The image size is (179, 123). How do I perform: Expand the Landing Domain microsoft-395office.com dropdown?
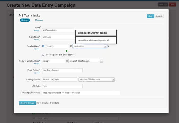coord(113,80)
